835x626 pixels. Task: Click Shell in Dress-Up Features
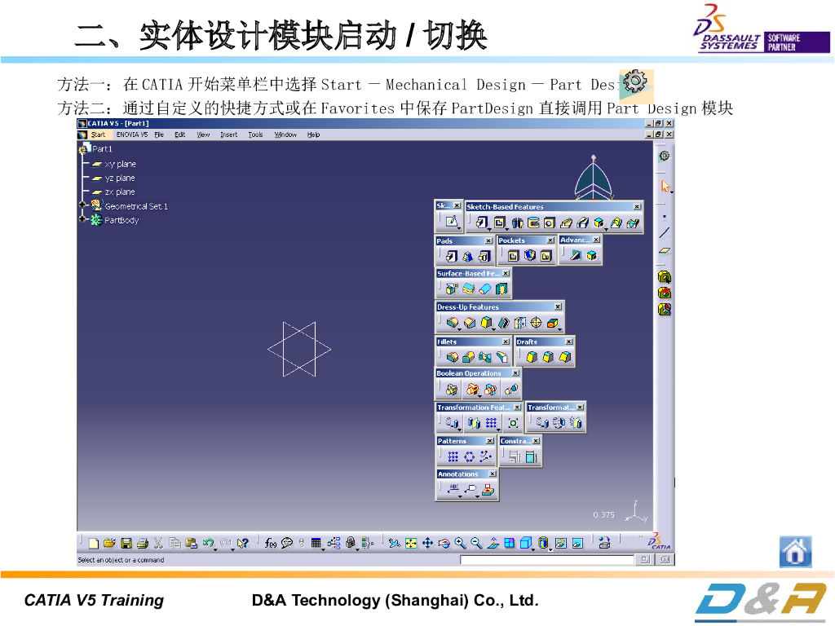tap(502, 323)
